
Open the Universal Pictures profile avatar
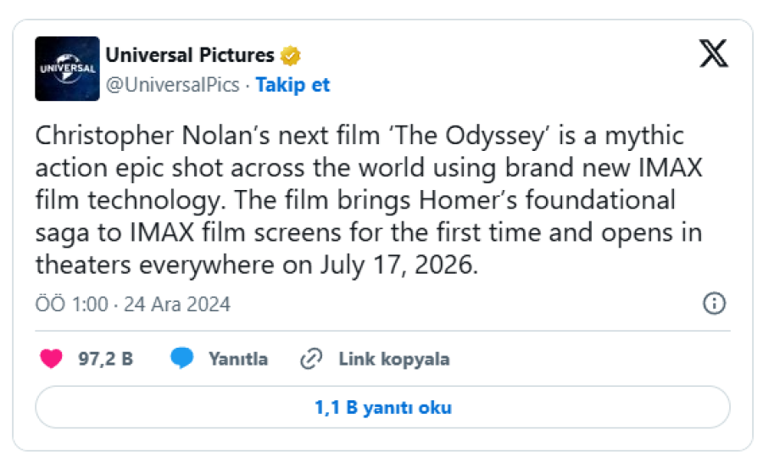point(67,69)
